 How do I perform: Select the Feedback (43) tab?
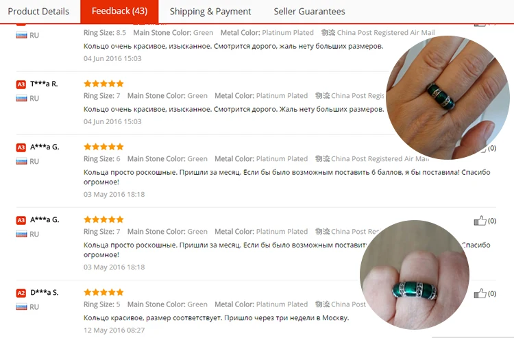tap(119, 12)
